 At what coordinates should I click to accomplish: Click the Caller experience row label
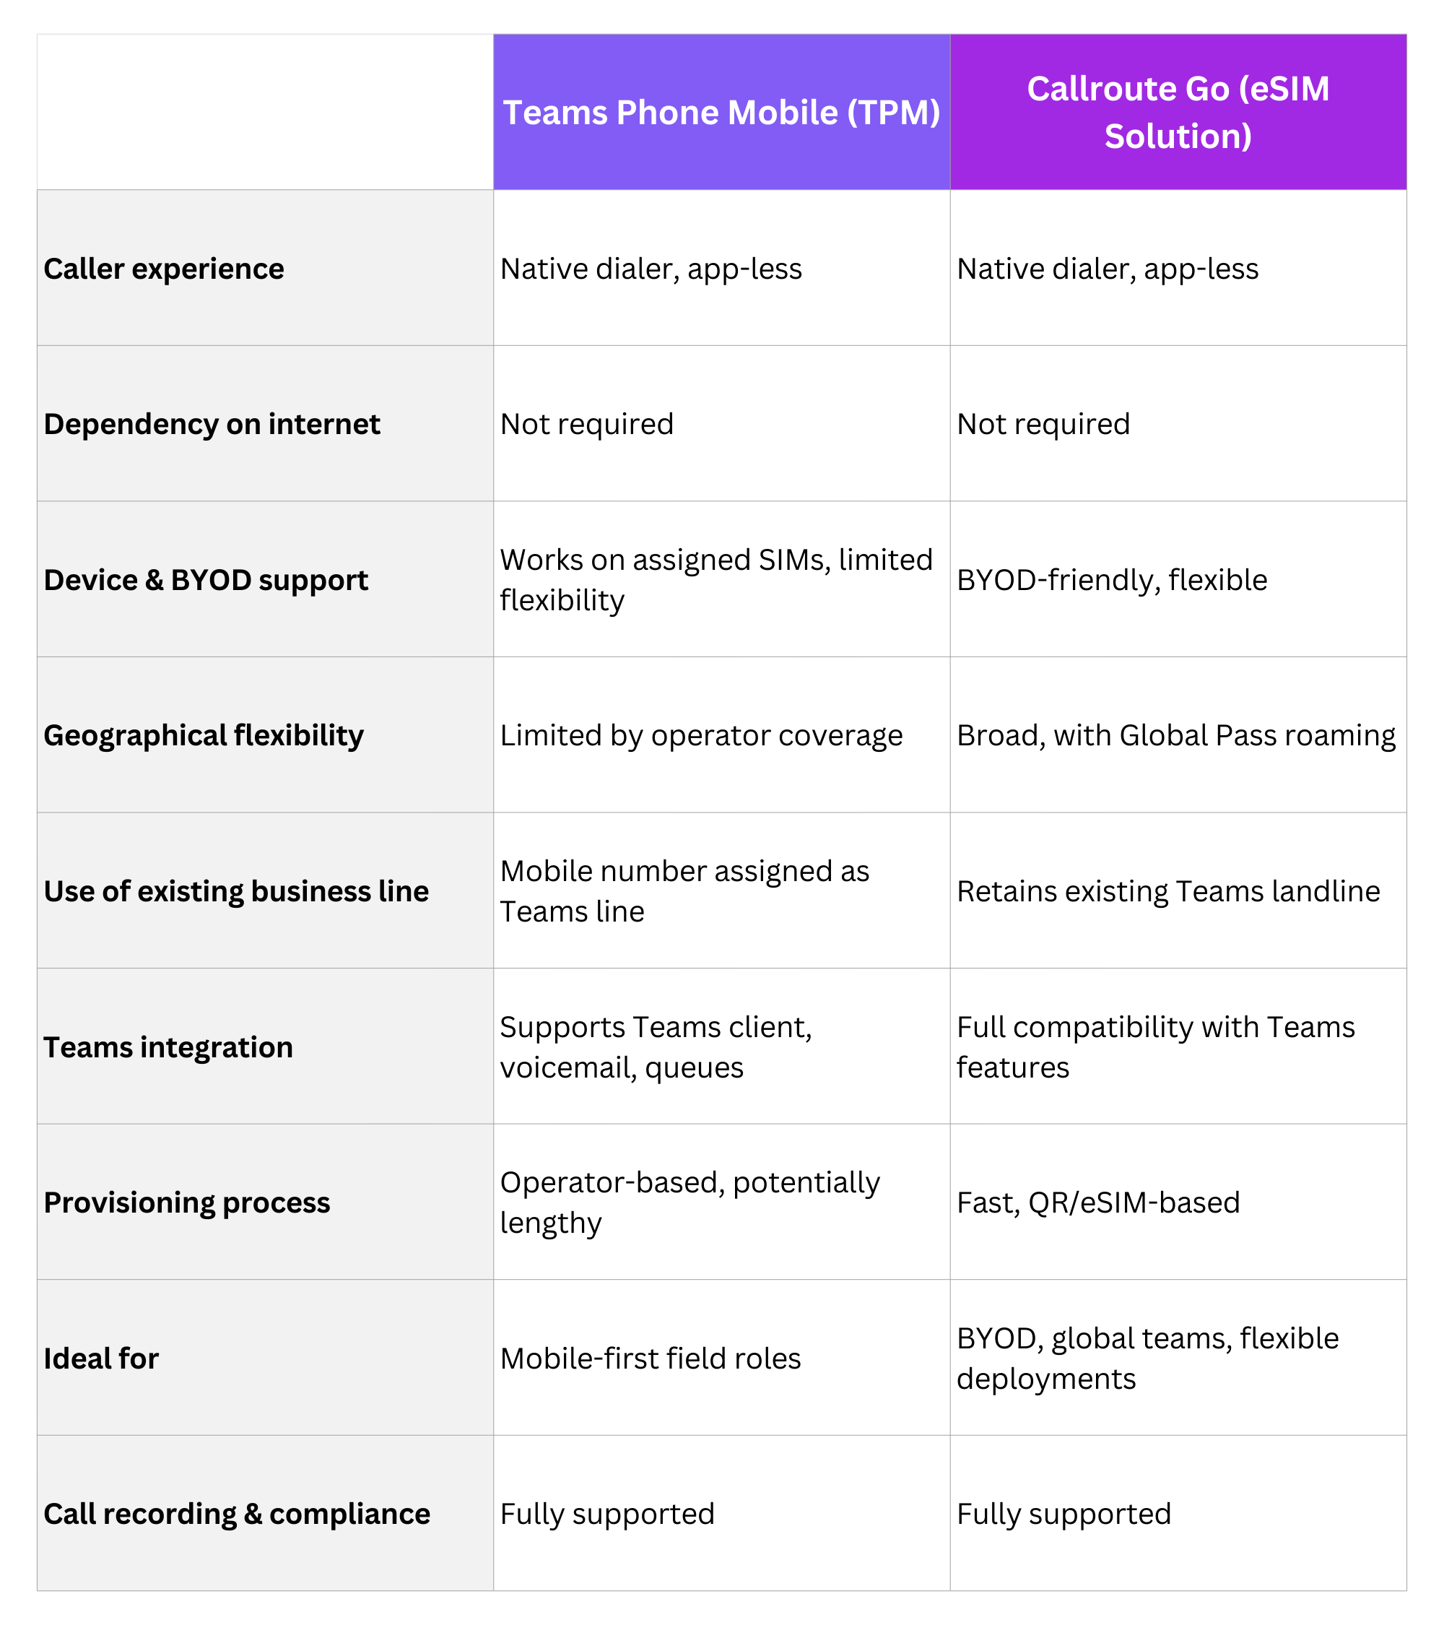pyautogui.click(x=164, y=269)
